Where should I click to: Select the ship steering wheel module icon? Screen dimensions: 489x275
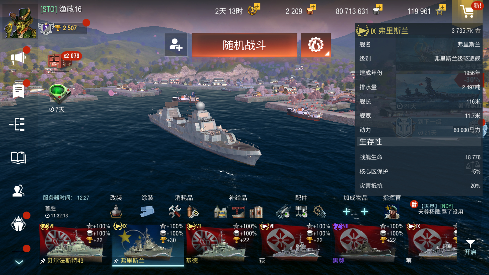[319, 211]
